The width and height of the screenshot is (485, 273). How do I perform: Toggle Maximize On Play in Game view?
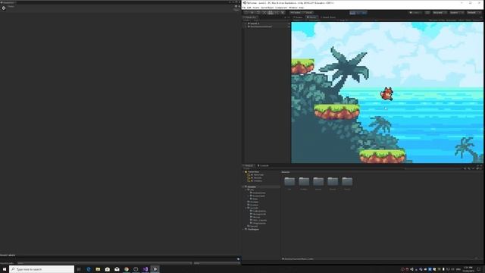(436, 20)
